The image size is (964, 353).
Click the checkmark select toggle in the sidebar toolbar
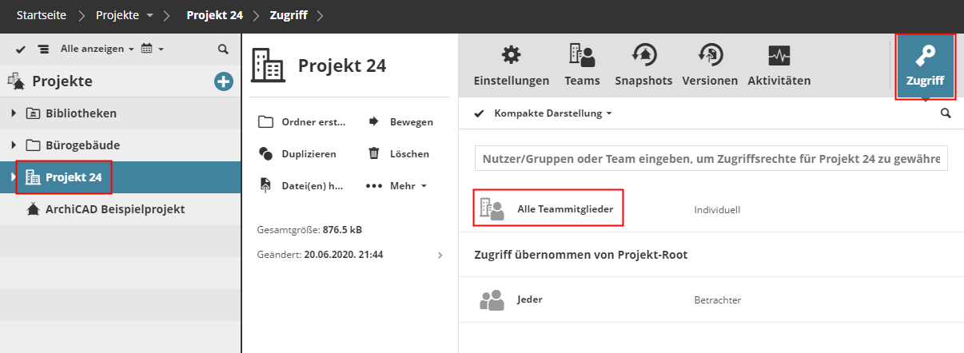pos(21,50)
